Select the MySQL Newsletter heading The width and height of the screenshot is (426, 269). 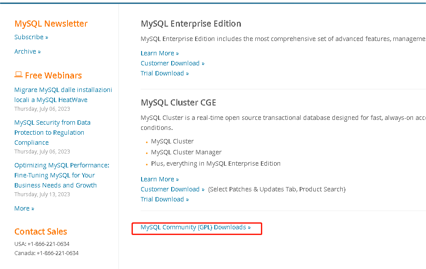pos(51,24)
